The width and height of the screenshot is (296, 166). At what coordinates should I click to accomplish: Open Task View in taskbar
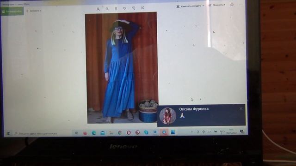[x=76, y=133]
